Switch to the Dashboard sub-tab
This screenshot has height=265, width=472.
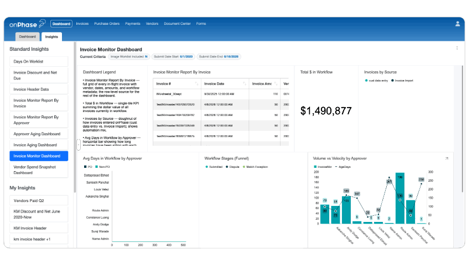pos(28,36)
